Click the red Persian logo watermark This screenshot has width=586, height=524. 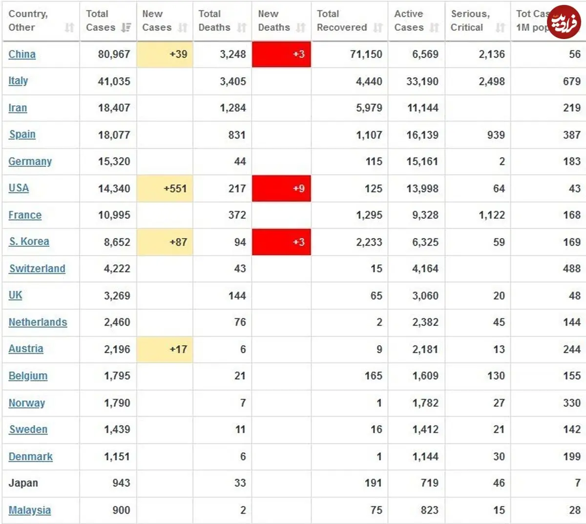pyautogui.click(x=564, y=22)
